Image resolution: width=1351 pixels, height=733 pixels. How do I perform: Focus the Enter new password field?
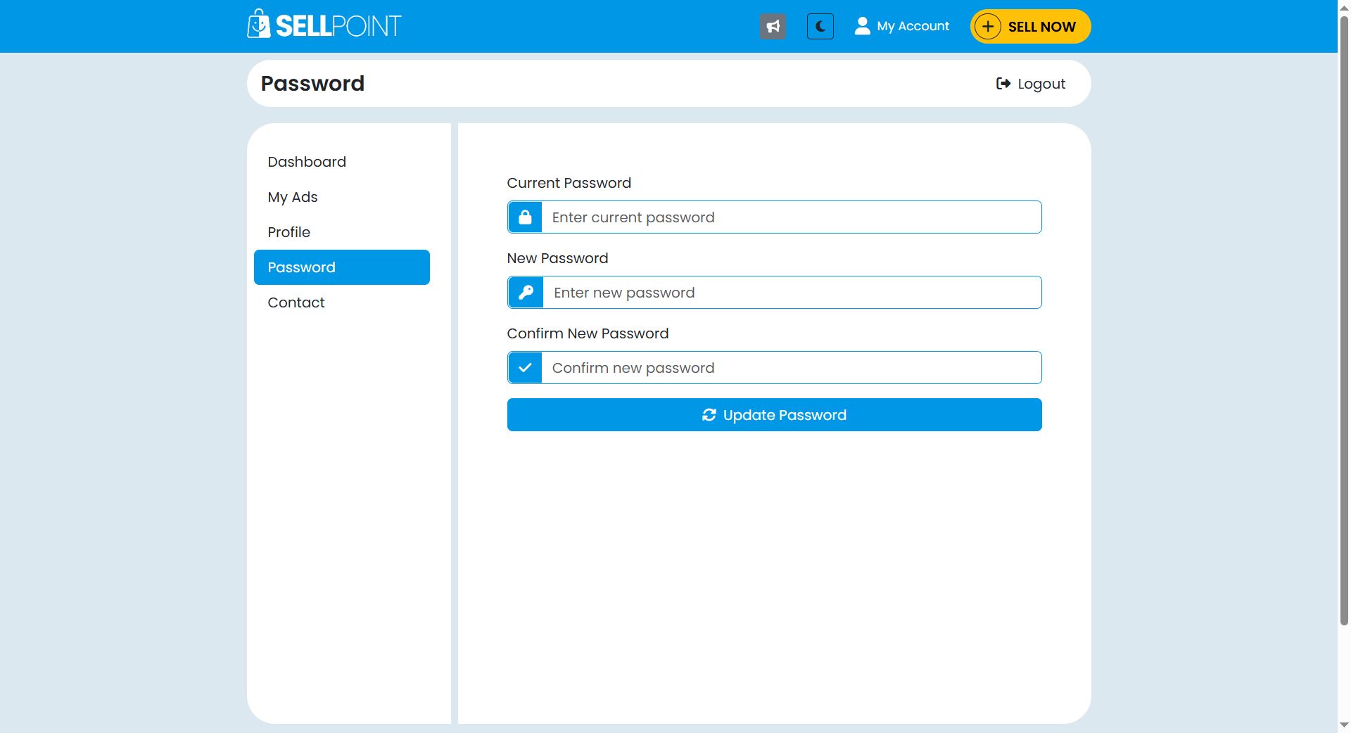(x=792, y=293)
